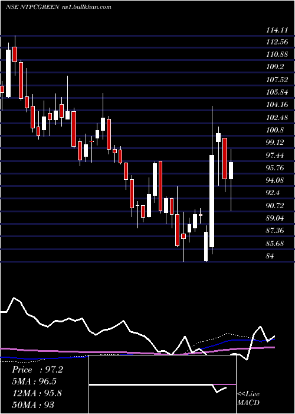Screen dimensions: 295x414
Task: Click the 12MA : 95.8 value
Action: [37, 393]
